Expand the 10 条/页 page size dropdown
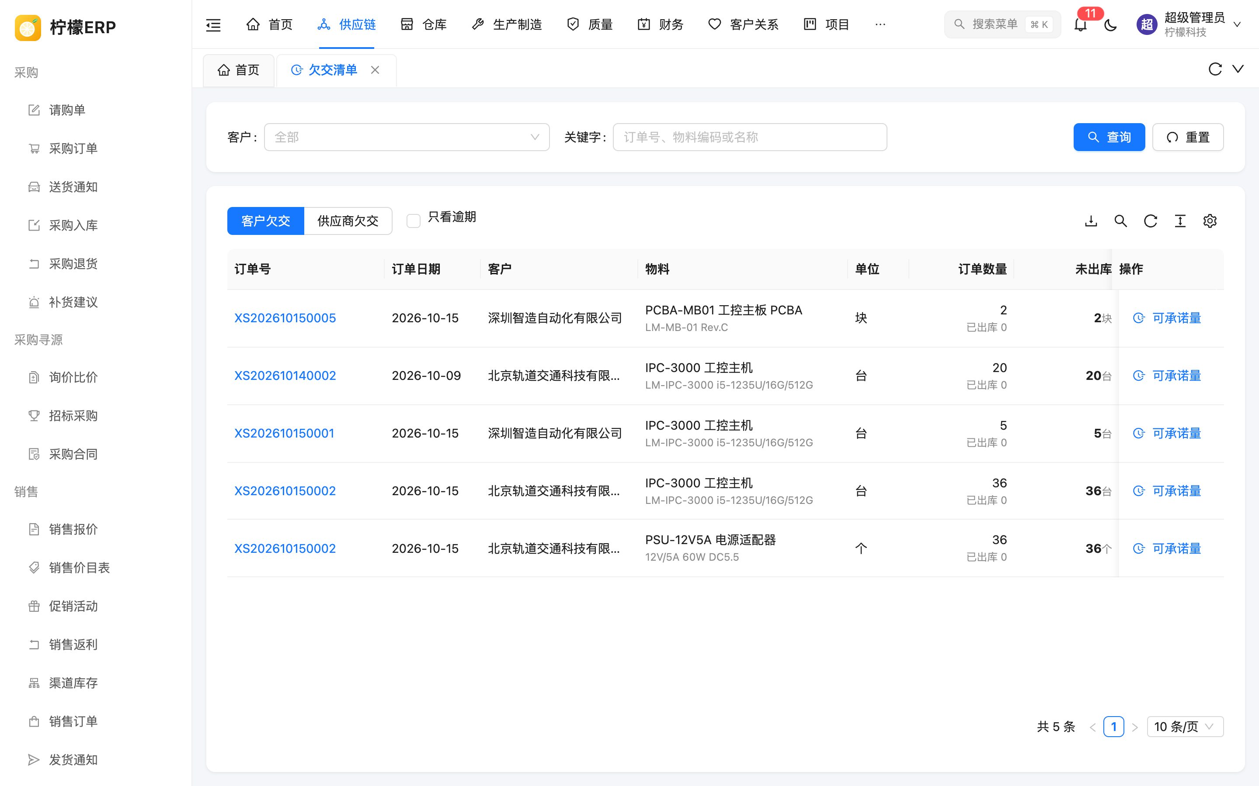The height and width of the screenshot is (786, 1259). click(x=1185, y=727)
